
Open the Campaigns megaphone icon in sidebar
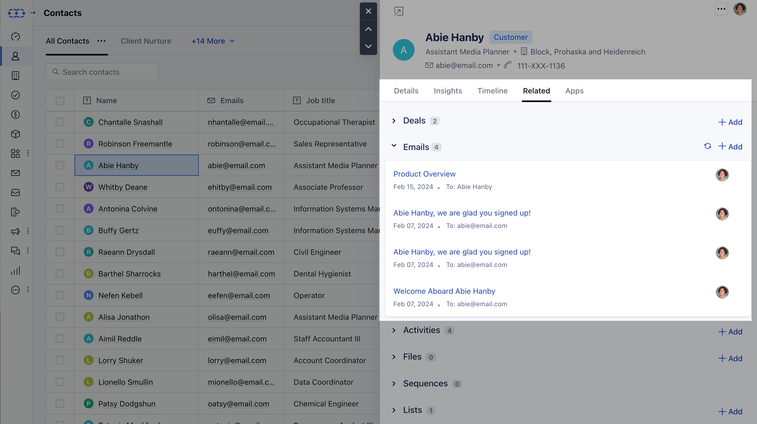15,231
